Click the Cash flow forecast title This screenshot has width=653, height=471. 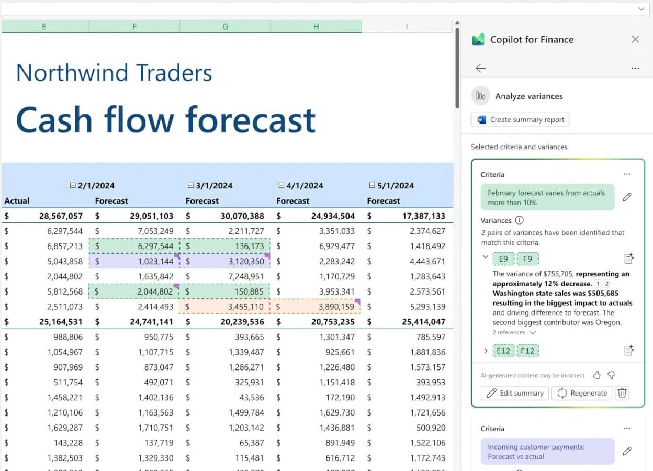(x=166, y=119)
